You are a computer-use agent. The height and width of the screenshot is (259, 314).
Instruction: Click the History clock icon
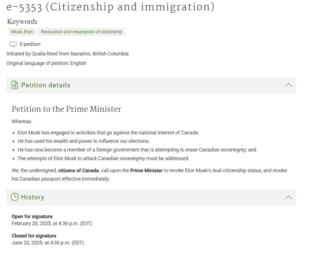(15, 197)
